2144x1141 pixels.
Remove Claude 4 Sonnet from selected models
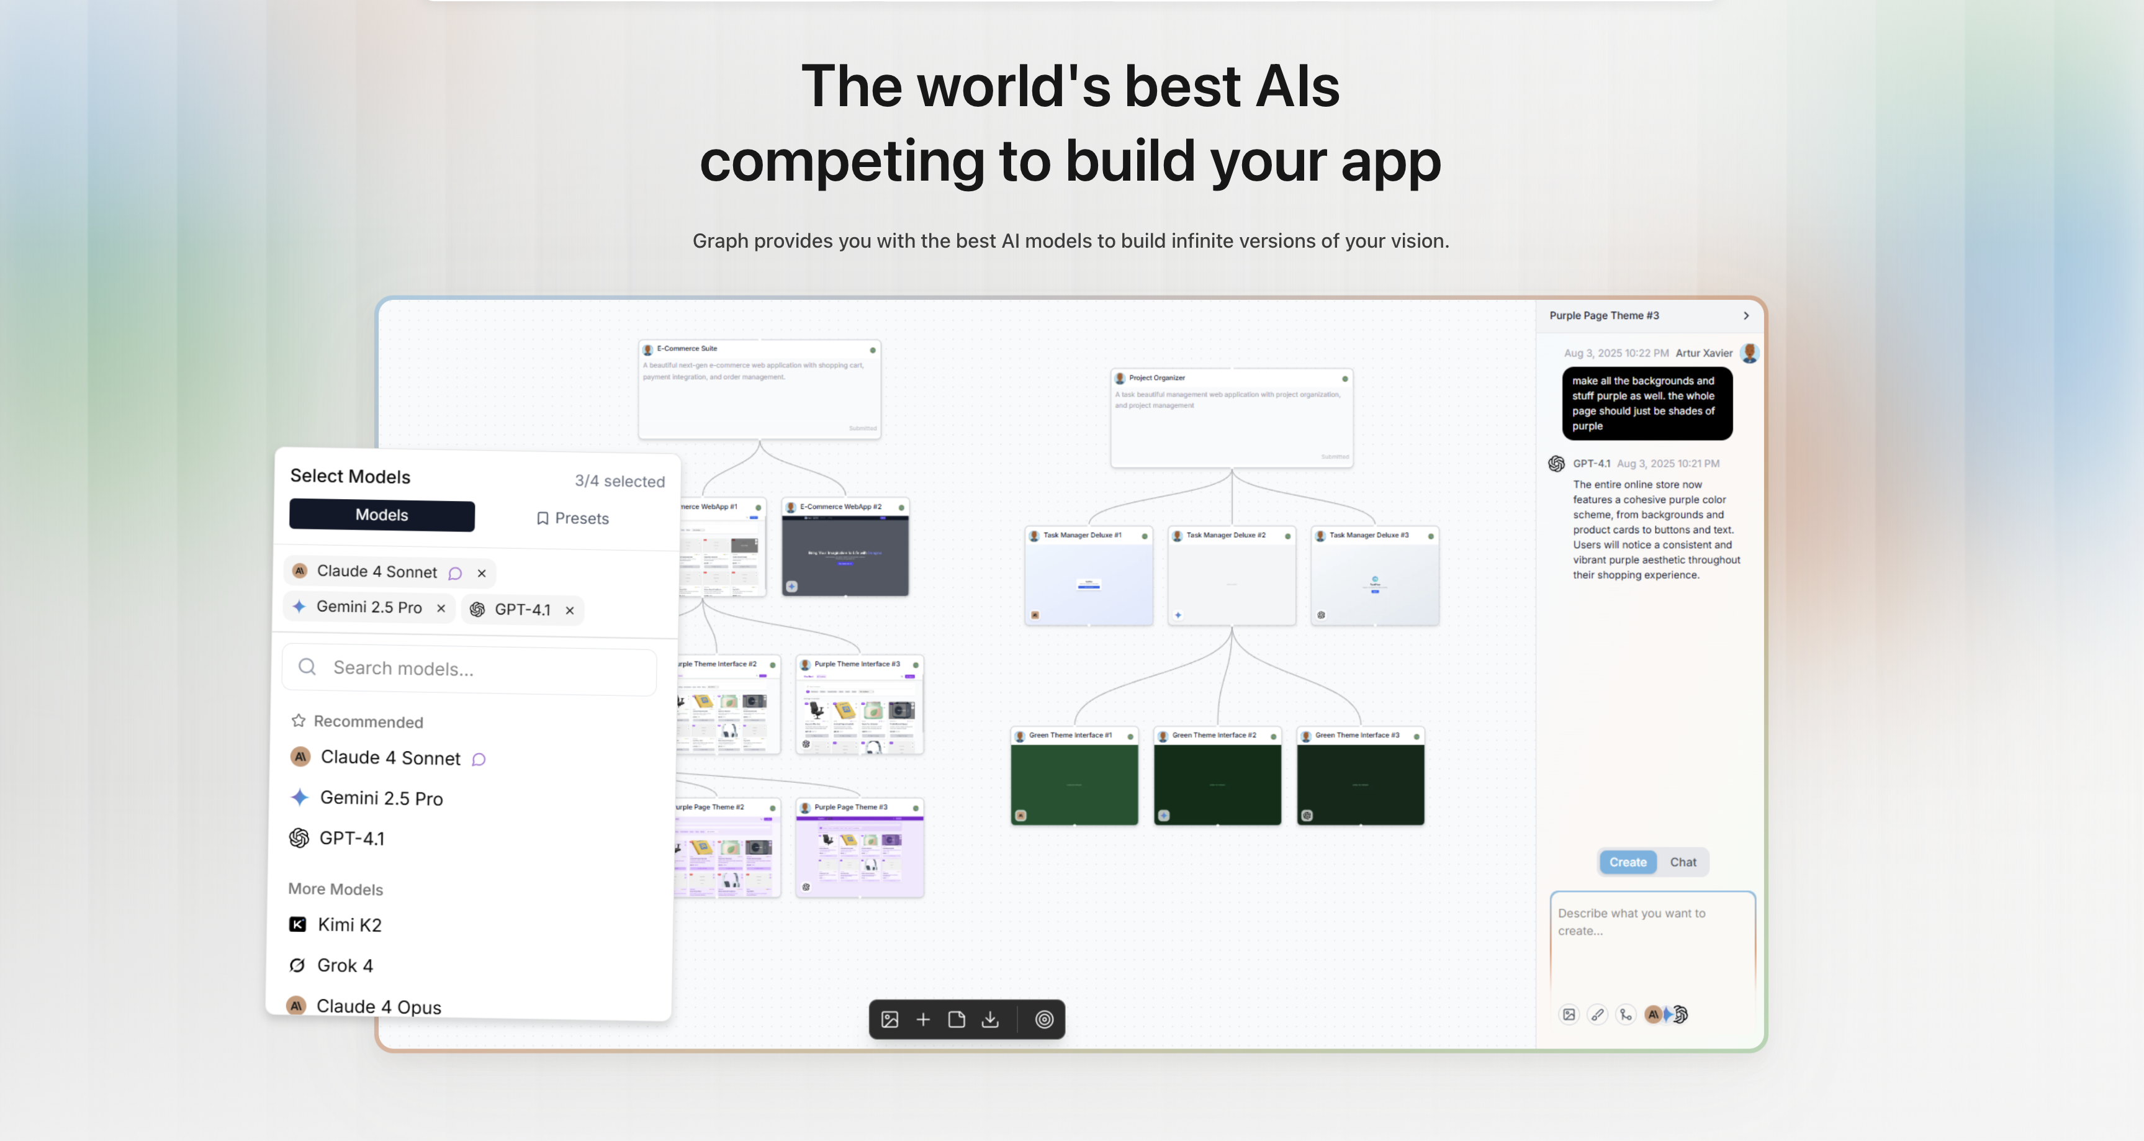tap(481, 574)
